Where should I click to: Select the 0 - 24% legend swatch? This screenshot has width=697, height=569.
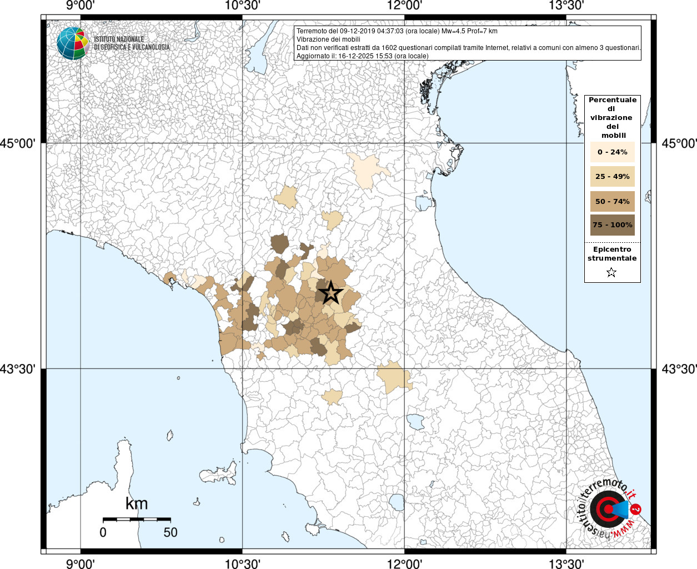click(613, 152)
